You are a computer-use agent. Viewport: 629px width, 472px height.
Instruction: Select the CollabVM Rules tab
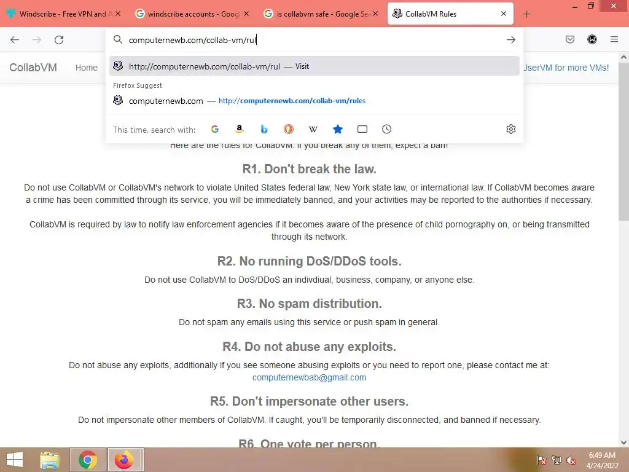point(450,14)
